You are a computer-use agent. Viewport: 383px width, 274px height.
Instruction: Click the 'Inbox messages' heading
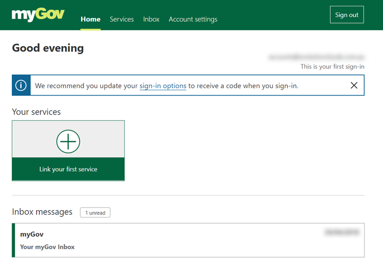[42, 212]
